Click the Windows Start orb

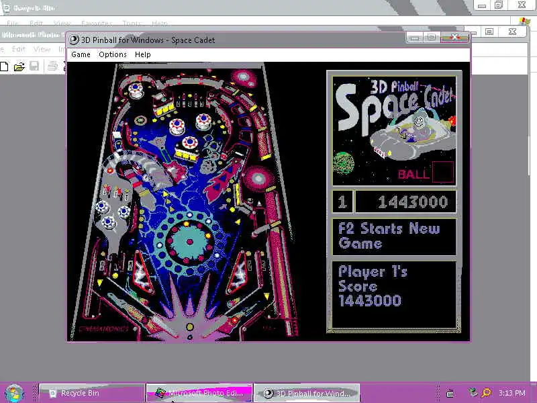pos(14,394)
